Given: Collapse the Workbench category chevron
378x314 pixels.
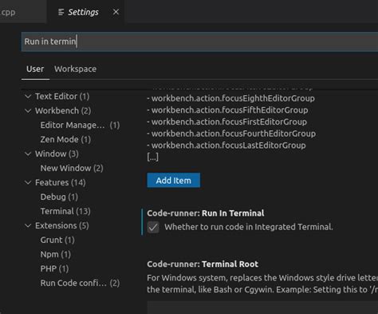Looking at the screenshot, I should coord(28,111).
